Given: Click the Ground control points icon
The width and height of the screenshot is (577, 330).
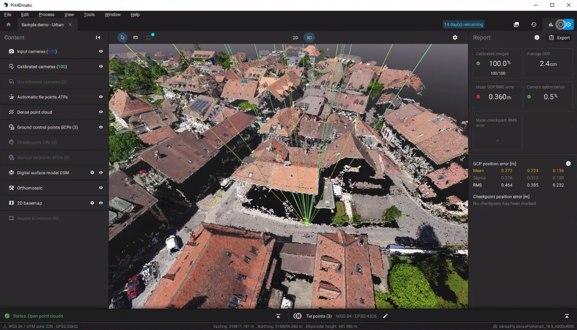Looking at the screenshot, I should click(12, 127).
